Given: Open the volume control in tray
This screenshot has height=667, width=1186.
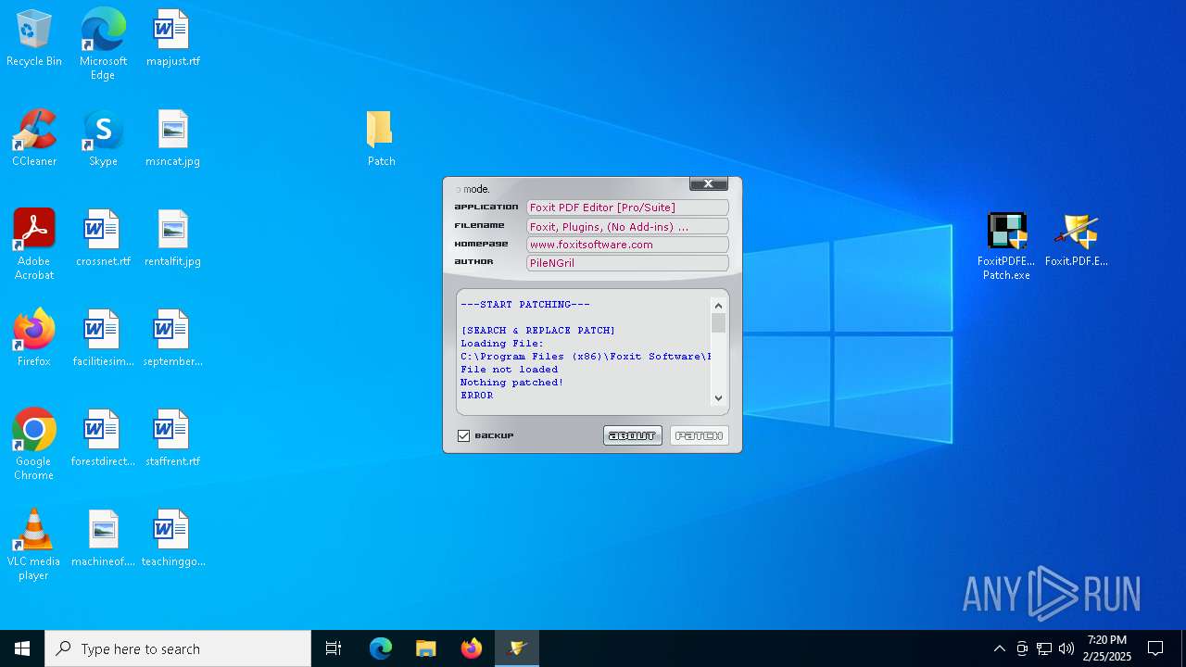Looking at the screenshot, I should 1066,648.
